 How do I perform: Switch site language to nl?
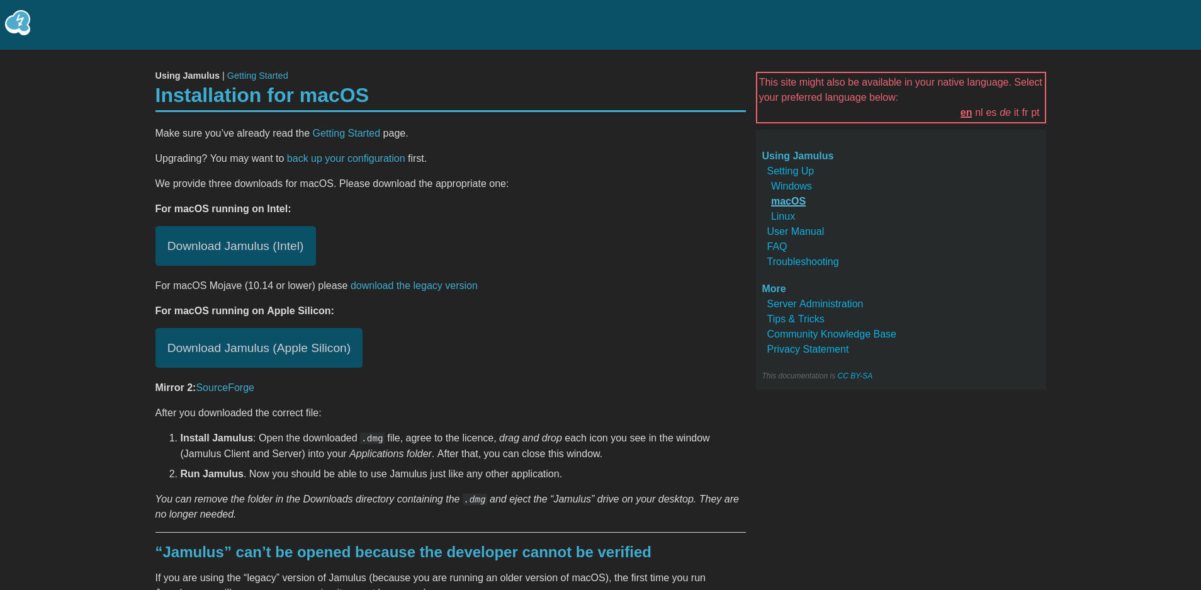pos(979,113)
